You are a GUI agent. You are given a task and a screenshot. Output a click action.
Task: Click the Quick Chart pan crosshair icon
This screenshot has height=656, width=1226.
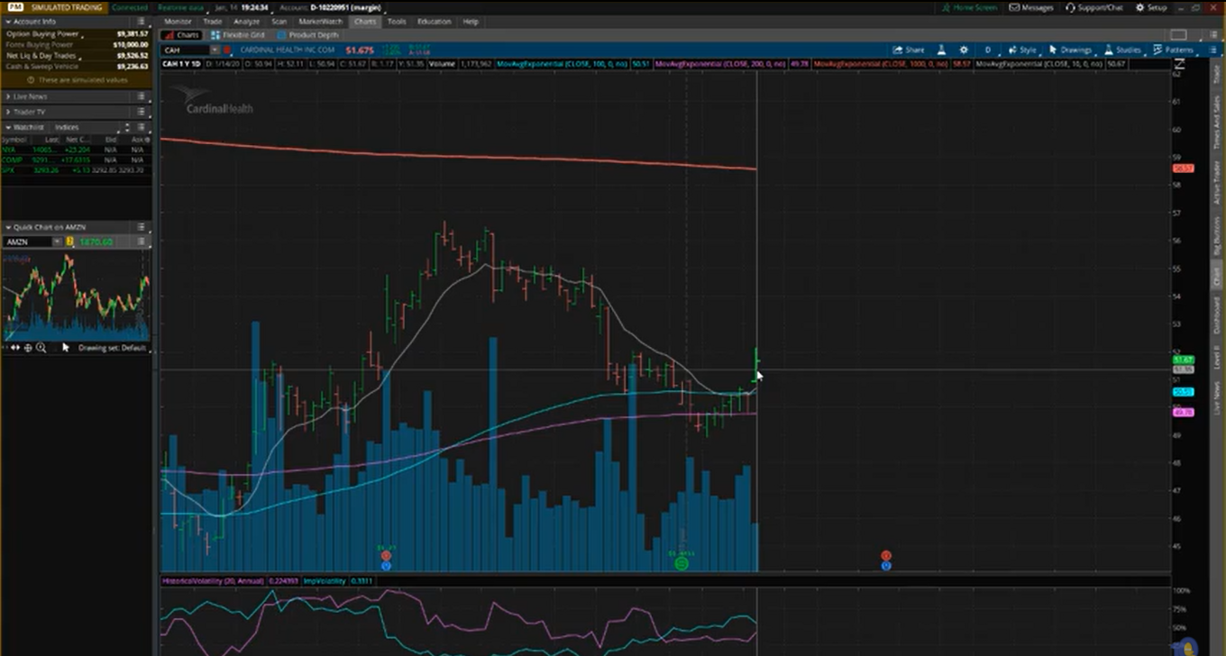(28, 348)
